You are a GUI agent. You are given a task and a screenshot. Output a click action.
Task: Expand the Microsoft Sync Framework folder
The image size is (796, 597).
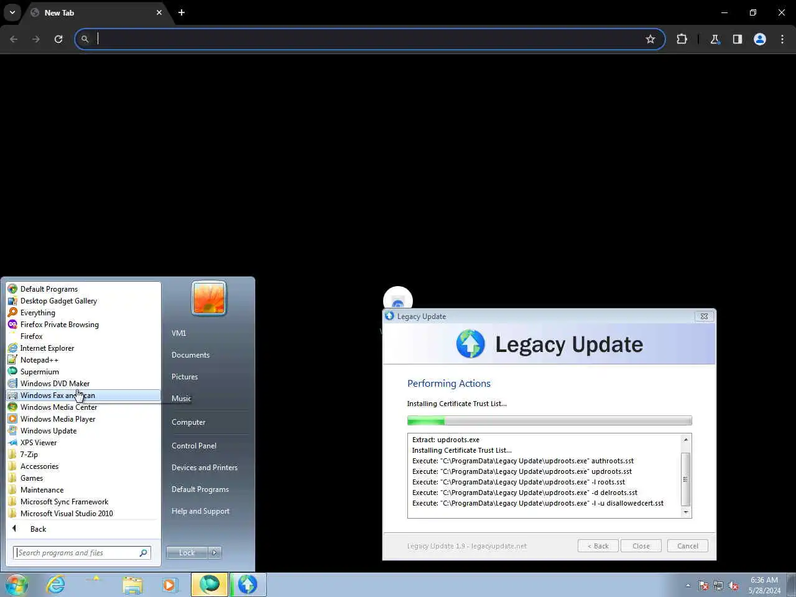click(x=83, y=502)
